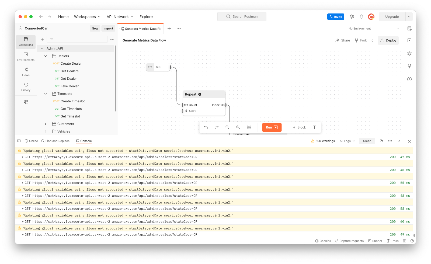Add a new collection with plus icon
Viewport: 431px width, 264px height.
coord(42,39)
